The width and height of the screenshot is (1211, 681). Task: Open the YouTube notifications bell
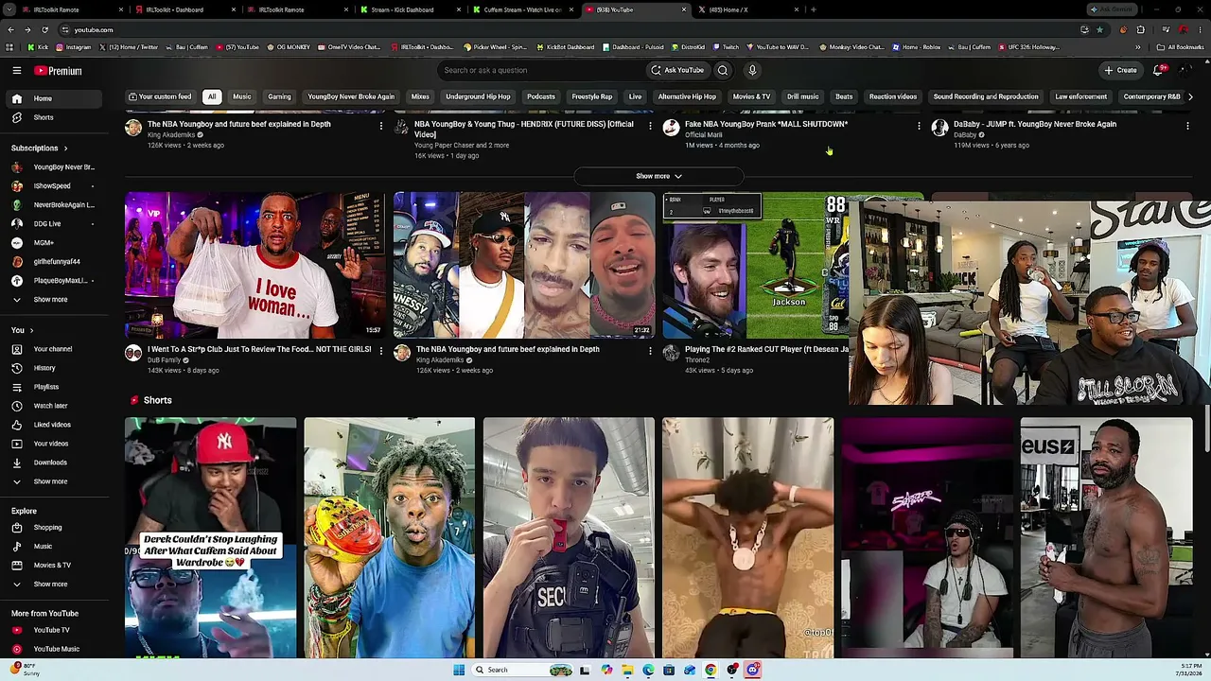pyautogui.click(x=1158, y=70)
